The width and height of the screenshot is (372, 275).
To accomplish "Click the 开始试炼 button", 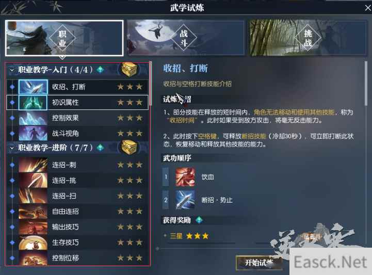I will point(259,263).
